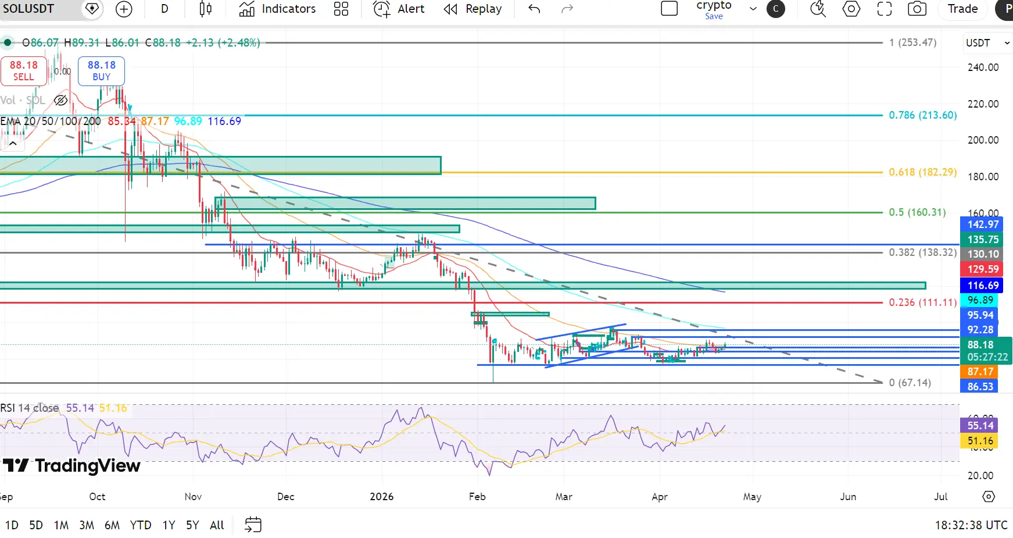Click the 87.17 orange EMA price label

[x=979, y=372]
